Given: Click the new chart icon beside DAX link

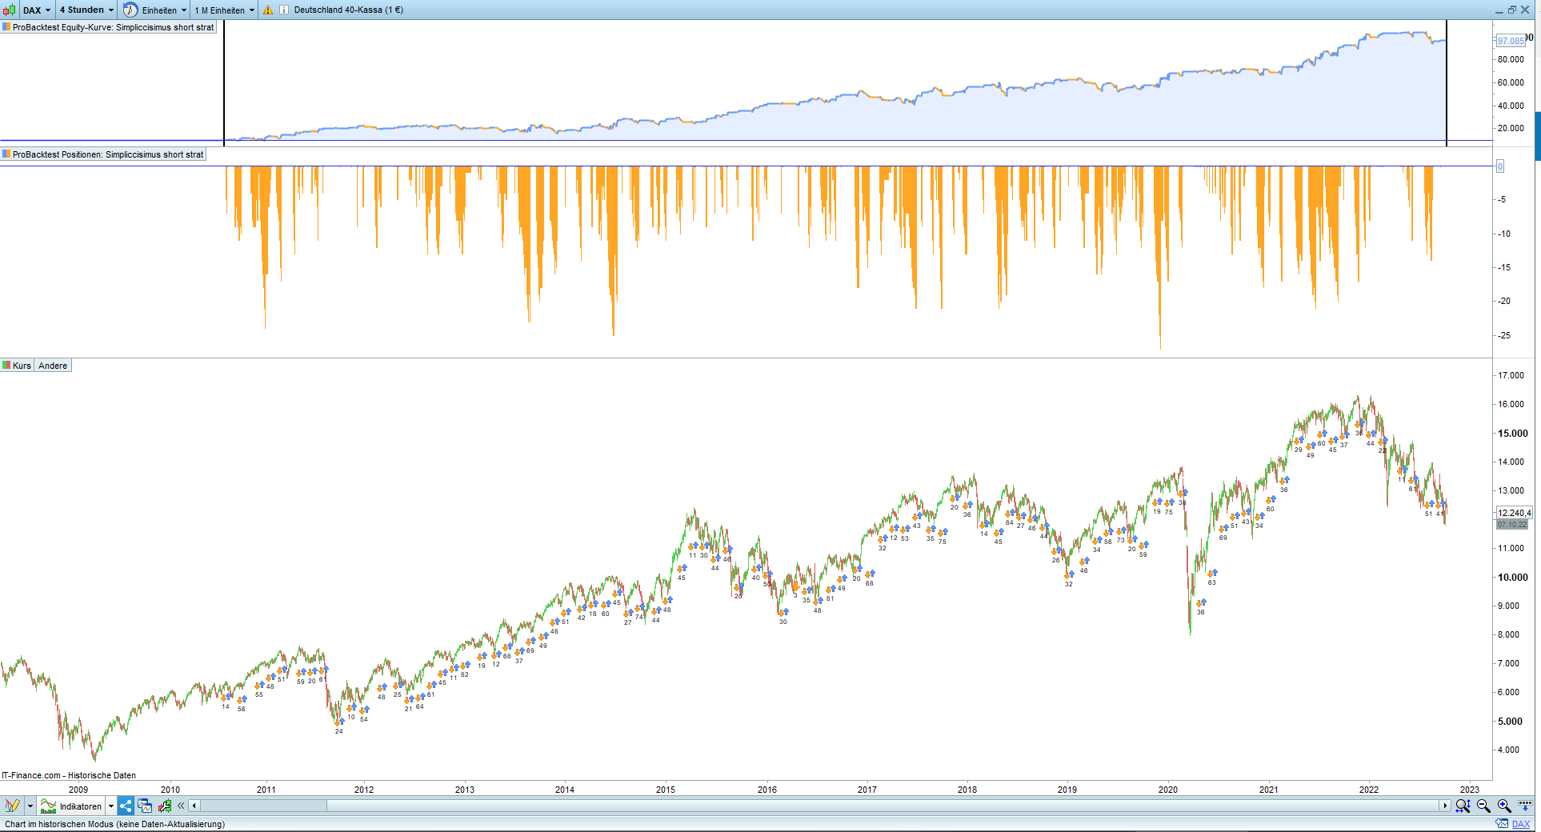Looking at the screenshot, I should 1502,824.
